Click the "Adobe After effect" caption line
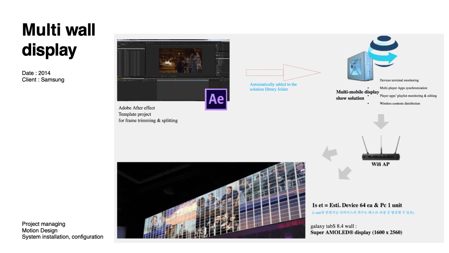 coord(137,108)
